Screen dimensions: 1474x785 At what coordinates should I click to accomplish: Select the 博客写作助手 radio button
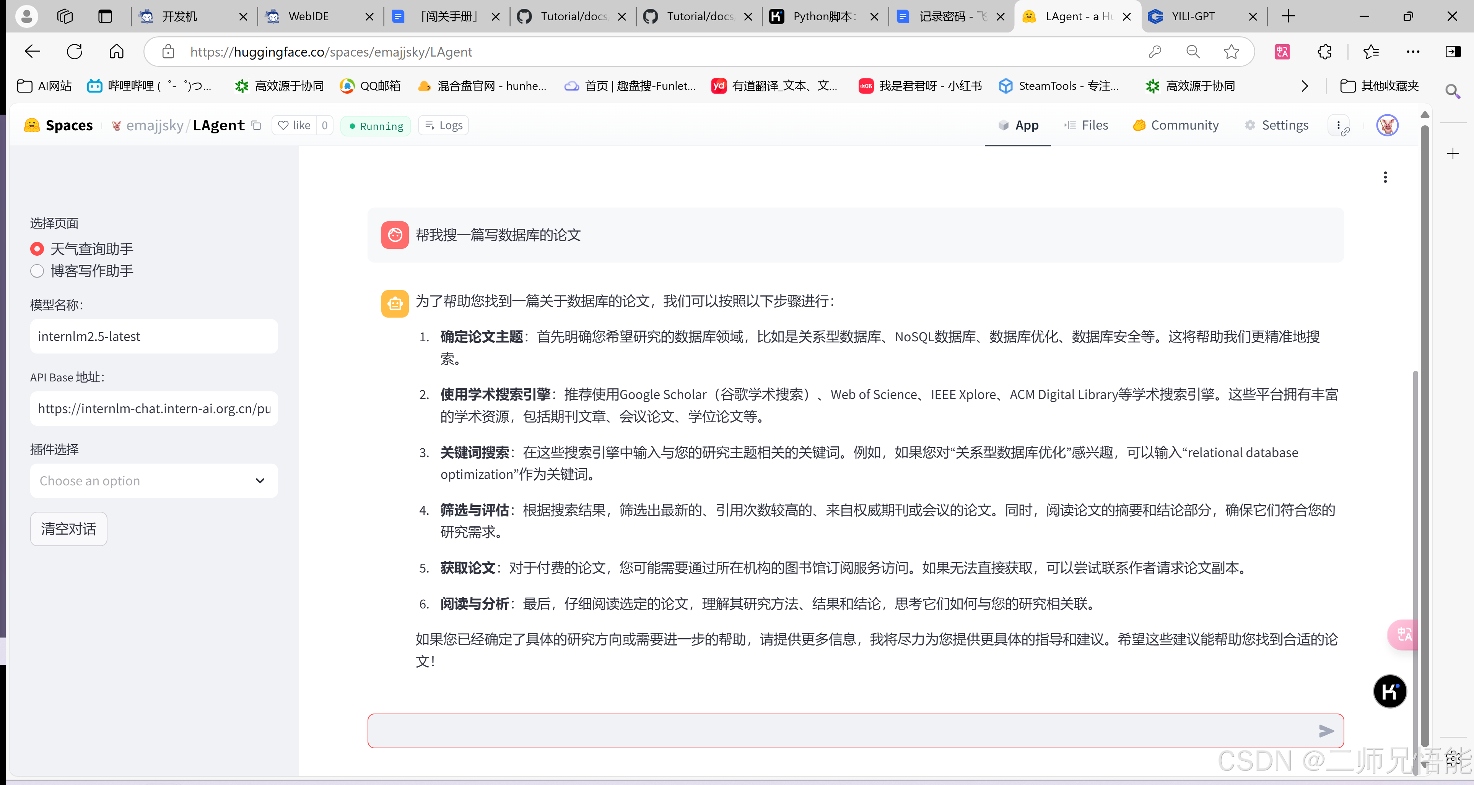[37, 271]
